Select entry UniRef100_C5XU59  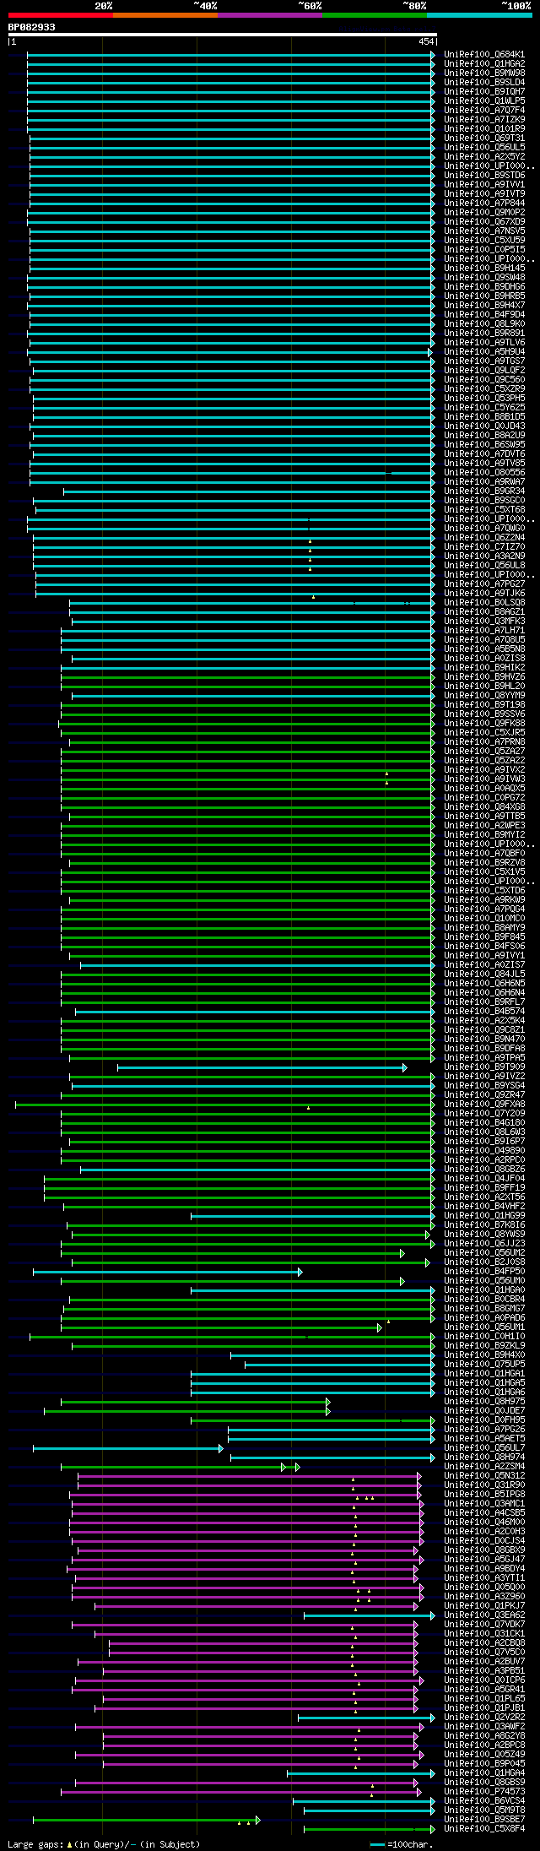(484, 241)
